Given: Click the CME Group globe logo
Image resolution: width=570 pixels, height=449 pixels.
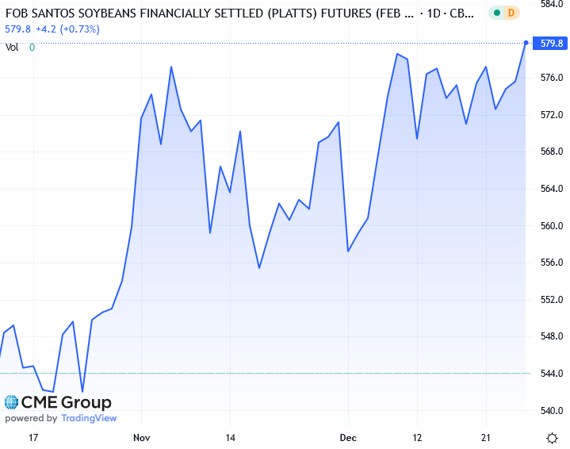Looking at the screenshot, I should click(12, 402).
